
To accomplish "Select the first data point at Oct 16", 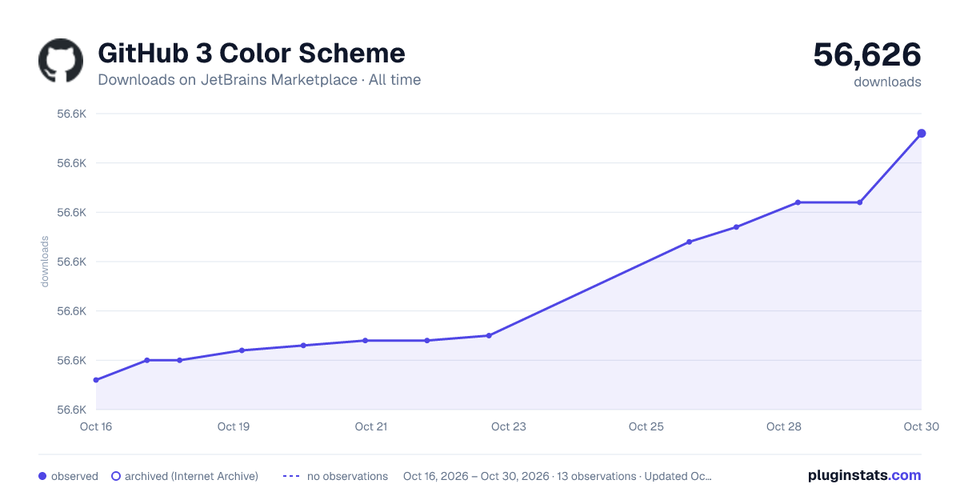I will coord(96,380).
